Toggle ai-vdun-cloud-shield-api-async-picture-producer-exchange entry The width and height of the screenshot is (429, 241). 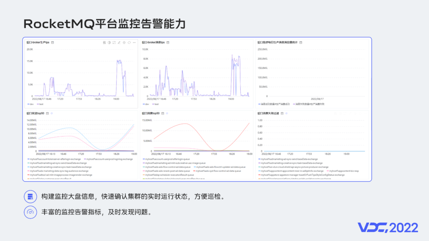click(x=293, y=167)
